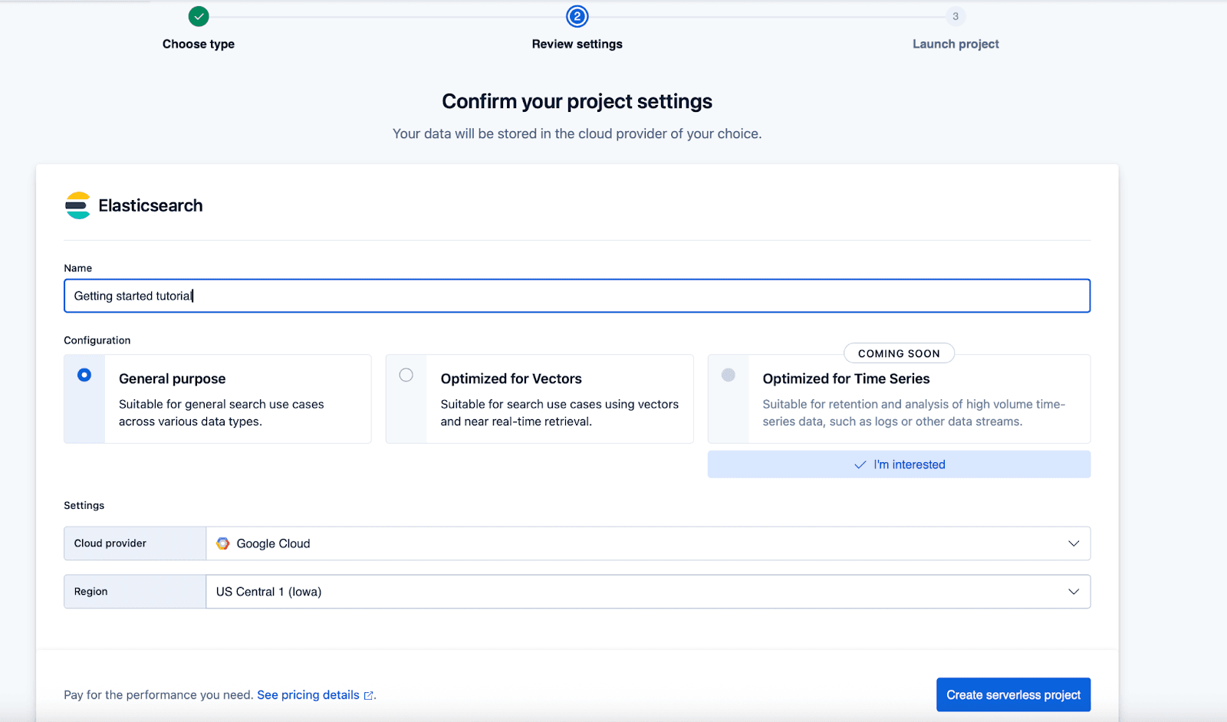Screen dimensions: 1227x722
Task: Click the Google Cloud provider icon
Action: click(x=222, y=543)
